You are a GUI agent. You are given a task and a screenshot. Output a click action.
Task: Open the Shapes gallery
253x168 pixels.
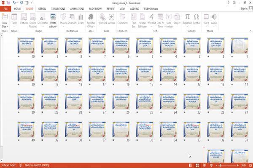(63, 21)
